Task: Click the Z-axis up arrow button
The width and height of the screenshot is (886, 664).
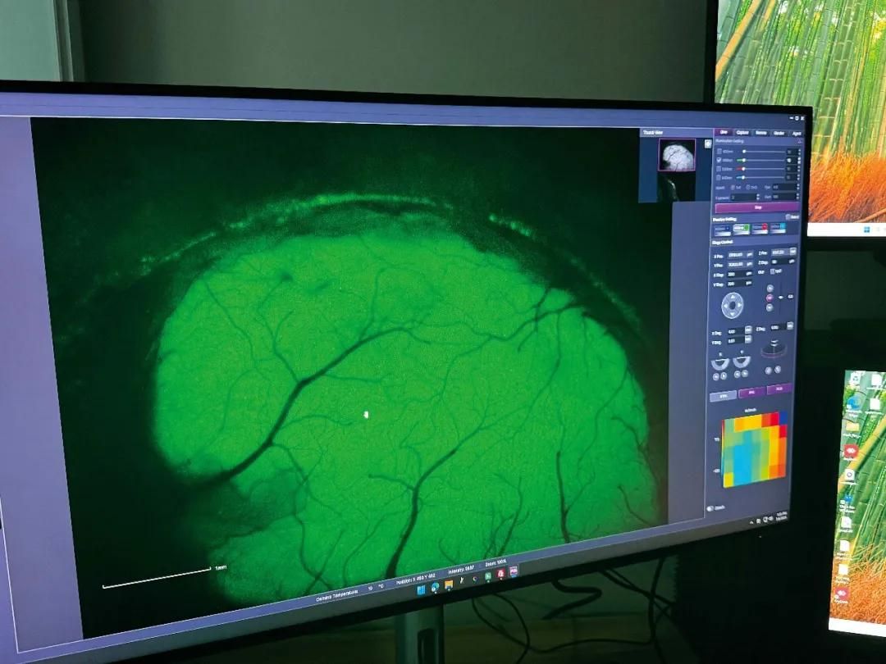Action: point(770,288)
